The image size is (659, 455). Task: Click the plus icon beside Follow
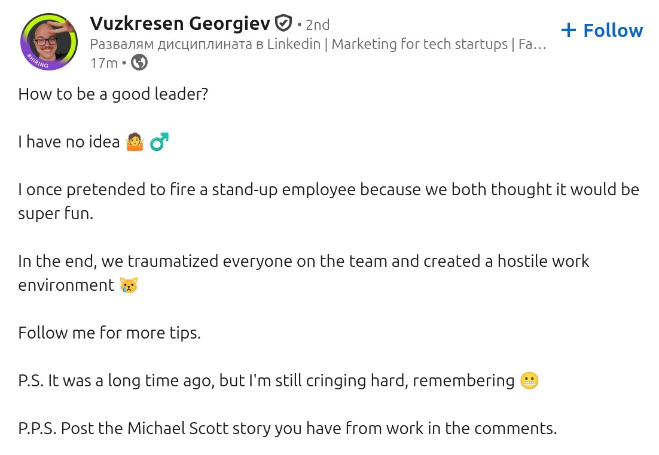click(569, 30)
